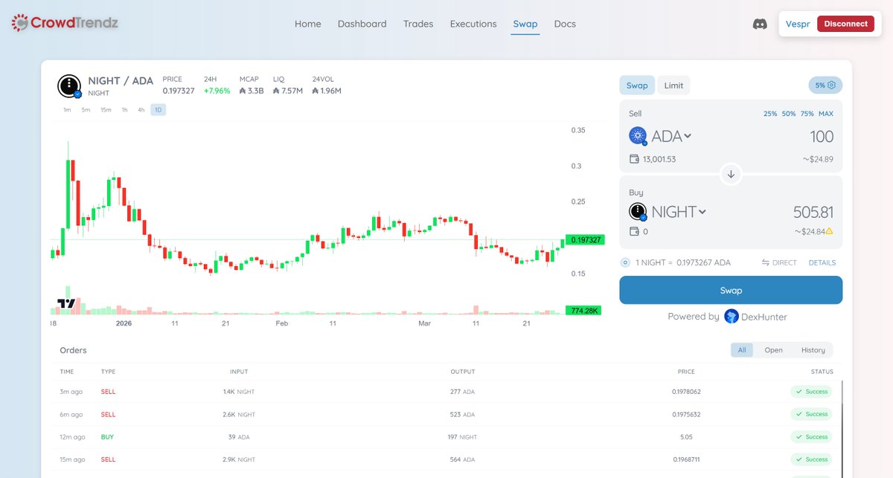The height and width of the screenshot is (478, 893).
Task: Click the MCAP value 3.3B
Action: click(x=252, y=91)
